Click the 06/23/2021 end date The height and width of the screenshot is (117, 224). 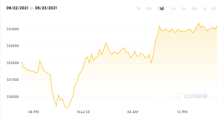tap(46, 8)
